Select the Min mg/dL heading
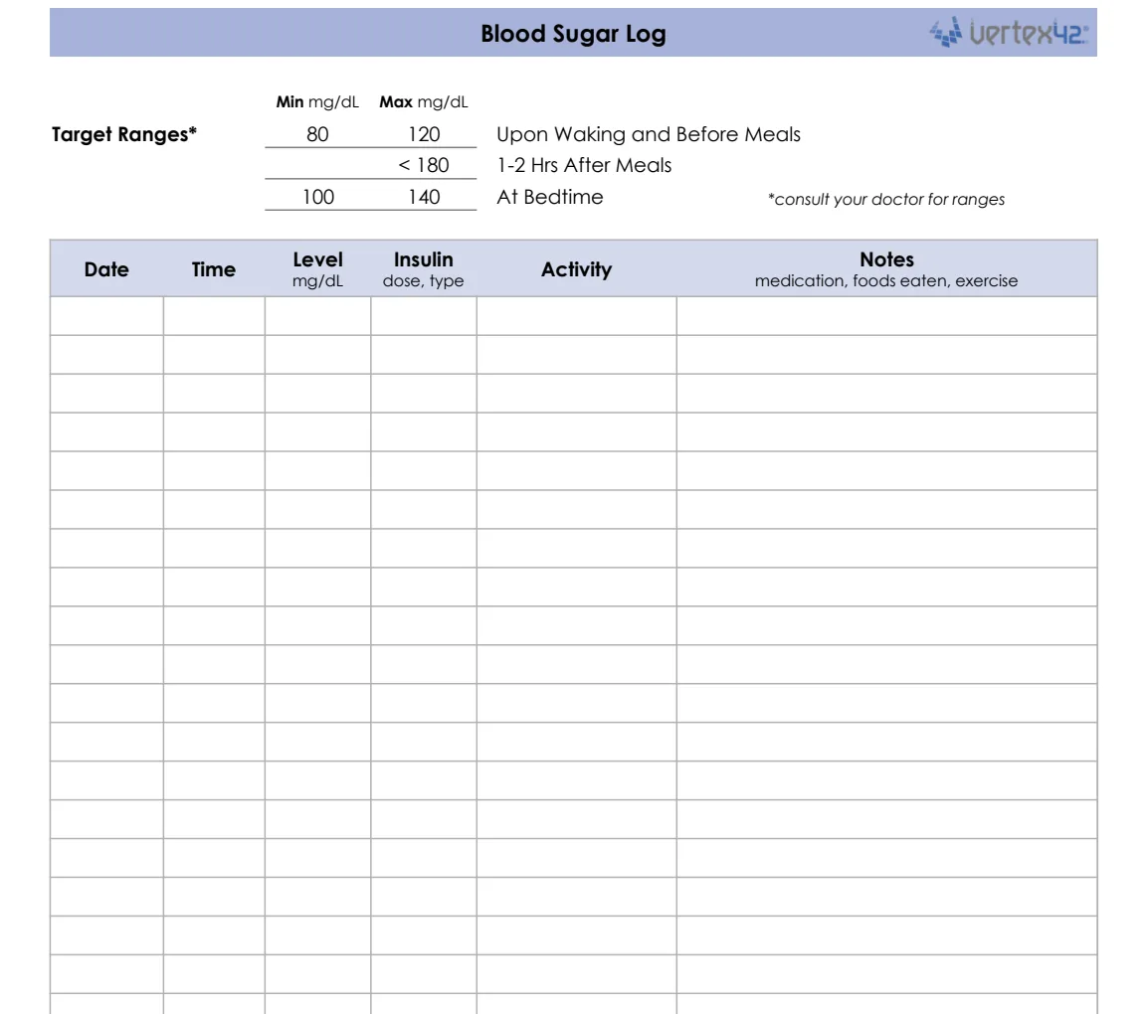 [x=317, y=101]
